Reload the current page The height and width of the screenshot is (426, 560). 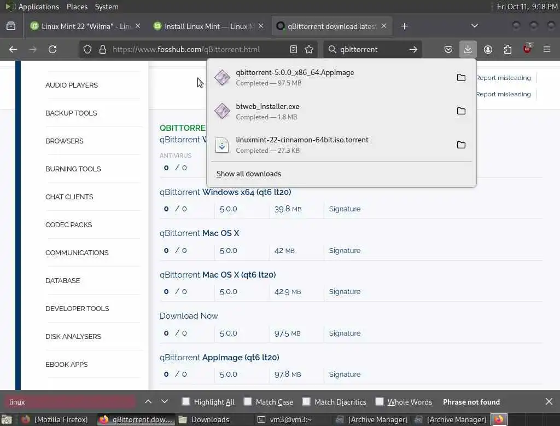coord(52,49)
